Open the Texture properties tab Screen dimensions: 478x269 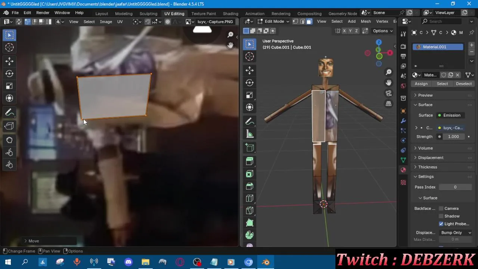(403, 182)
